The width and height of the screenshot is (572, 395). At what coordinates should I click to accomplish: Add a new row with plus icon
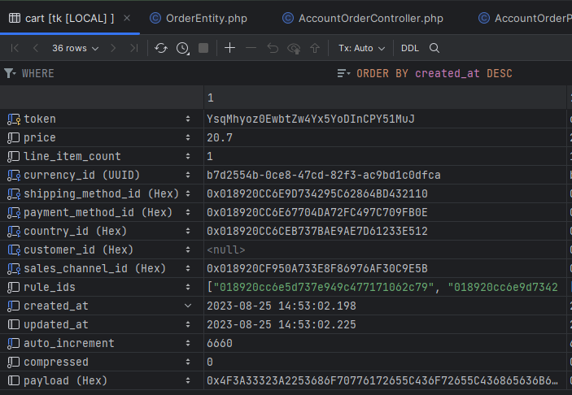pyautogui.click(x=229, y=48)
